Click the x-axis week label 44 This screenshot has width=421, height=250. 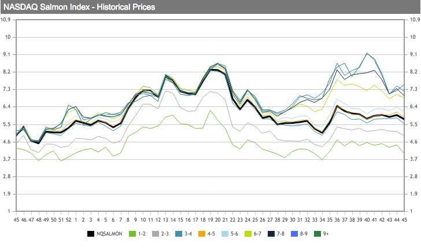click(397, 220)
